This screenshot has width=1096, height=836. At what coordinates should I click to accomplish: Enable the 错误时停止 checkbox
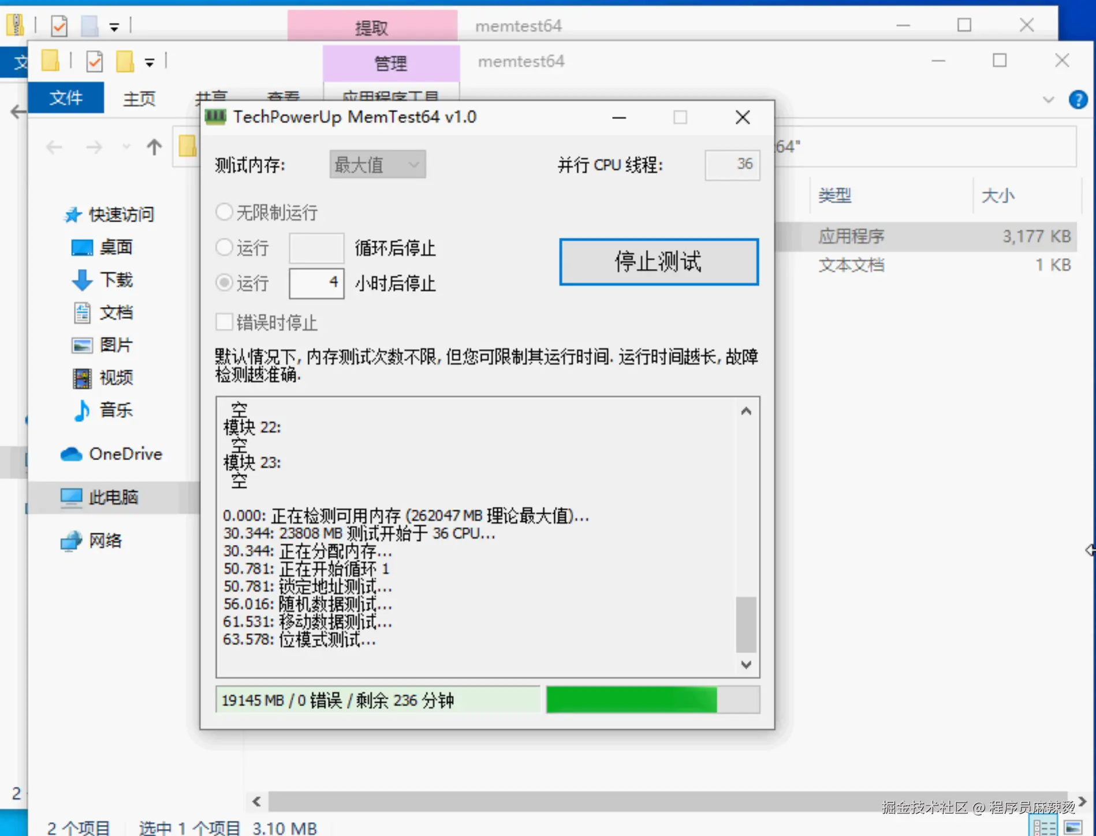(225, 322)
